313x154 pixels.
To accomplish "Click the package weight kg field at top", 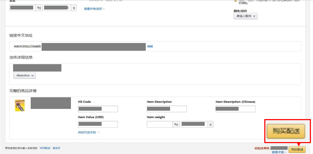I will tap(22, 7).
